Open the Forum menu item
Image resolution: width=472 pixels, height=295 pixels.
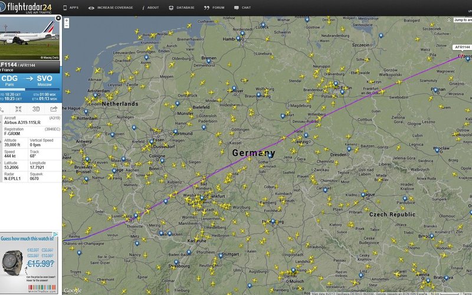[x=214, y=8]
